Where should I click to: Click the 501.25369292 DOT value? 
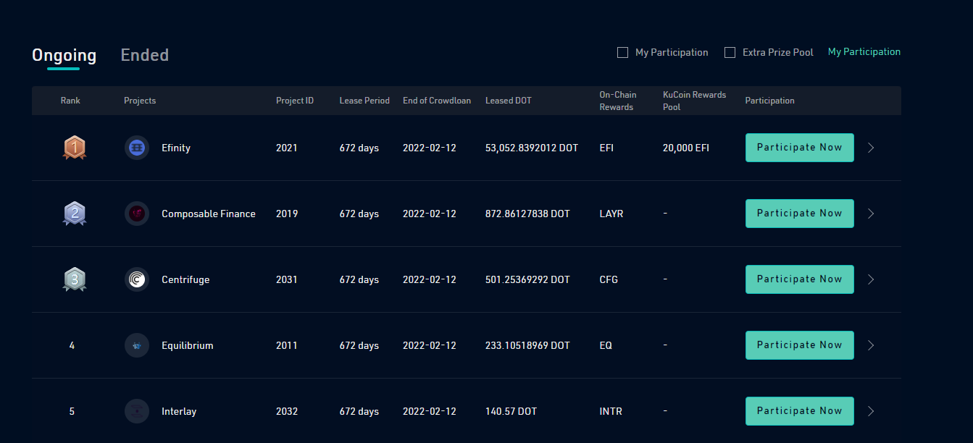(527, 279)
